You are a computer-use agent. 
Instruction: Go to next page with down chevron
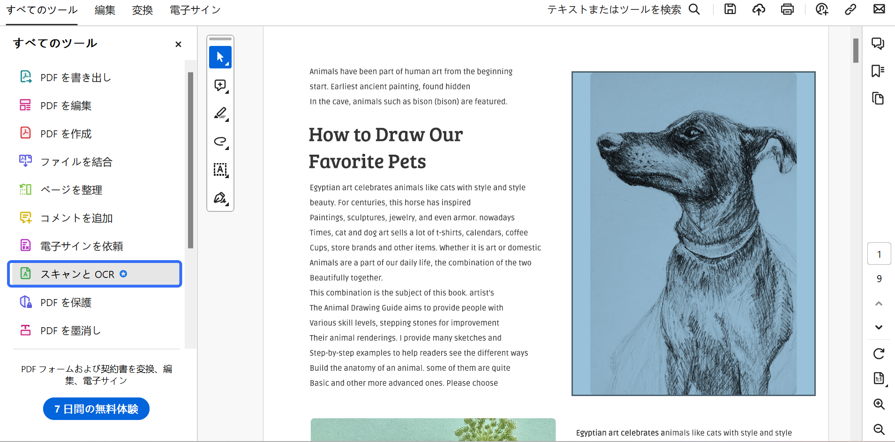click(879, 327)
